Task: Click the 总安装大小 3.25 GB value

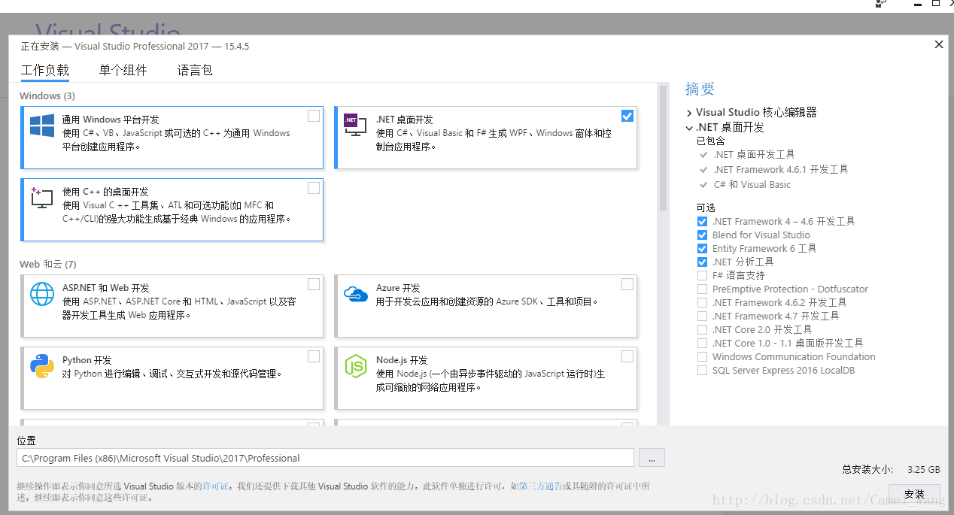Action: tap(924, 469)
